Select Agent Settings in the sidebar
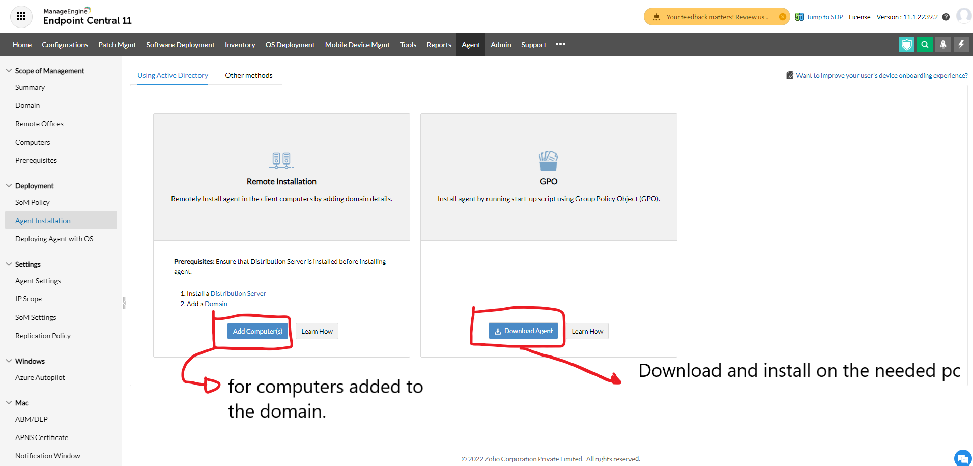 tap(38, 281)
